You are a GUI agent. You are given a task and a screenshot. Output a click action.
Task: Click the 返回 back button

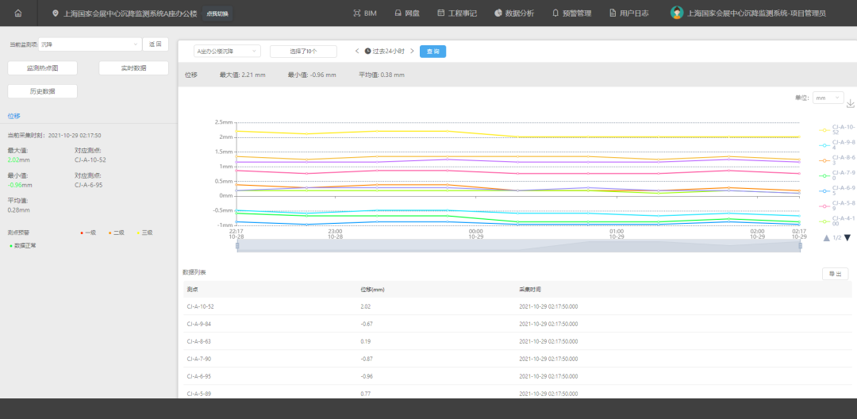point(156,44)
